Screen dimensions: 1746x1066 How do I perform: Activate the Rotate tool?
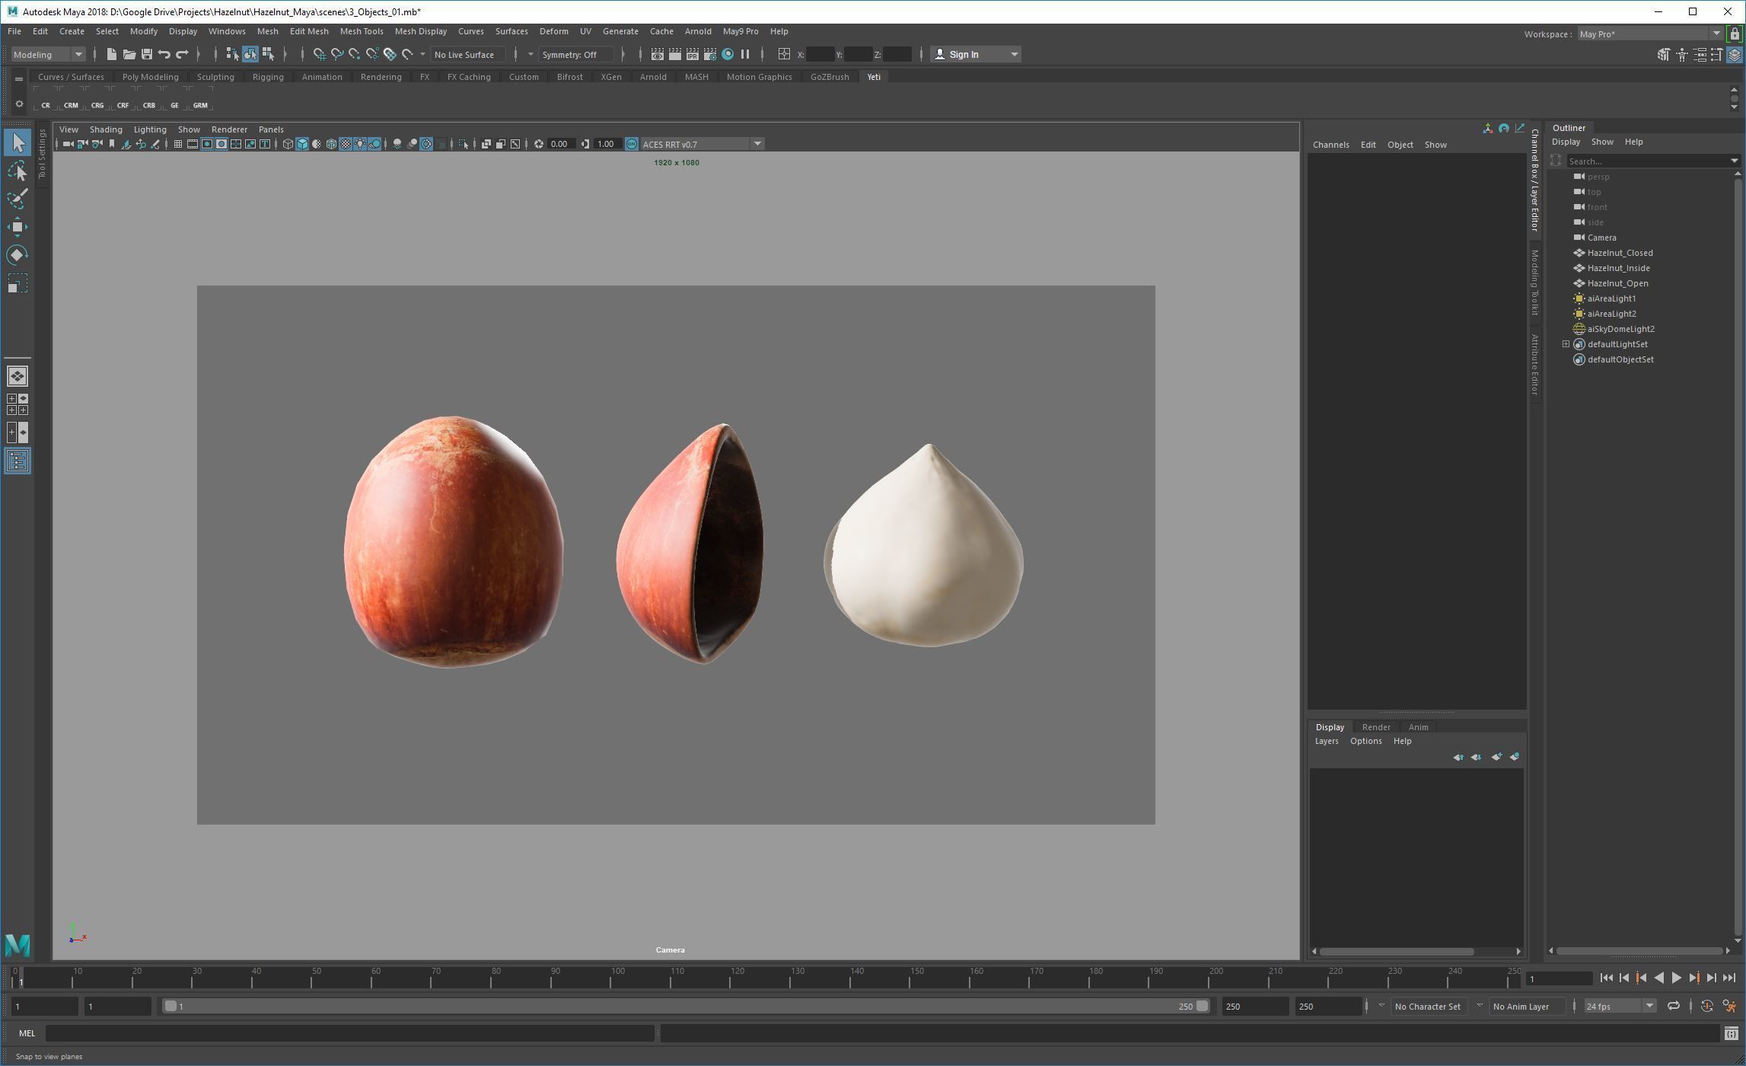(x=18, y=255)
